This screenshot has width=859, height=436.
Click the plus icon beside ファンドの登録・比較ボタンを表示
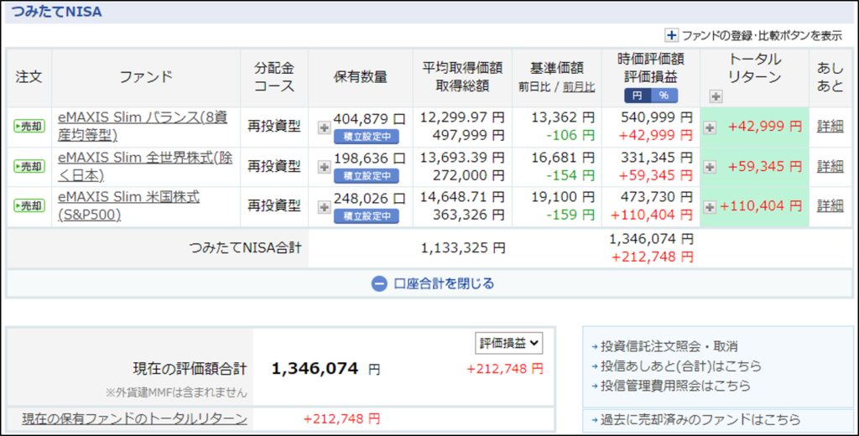(x=672, y=35)
